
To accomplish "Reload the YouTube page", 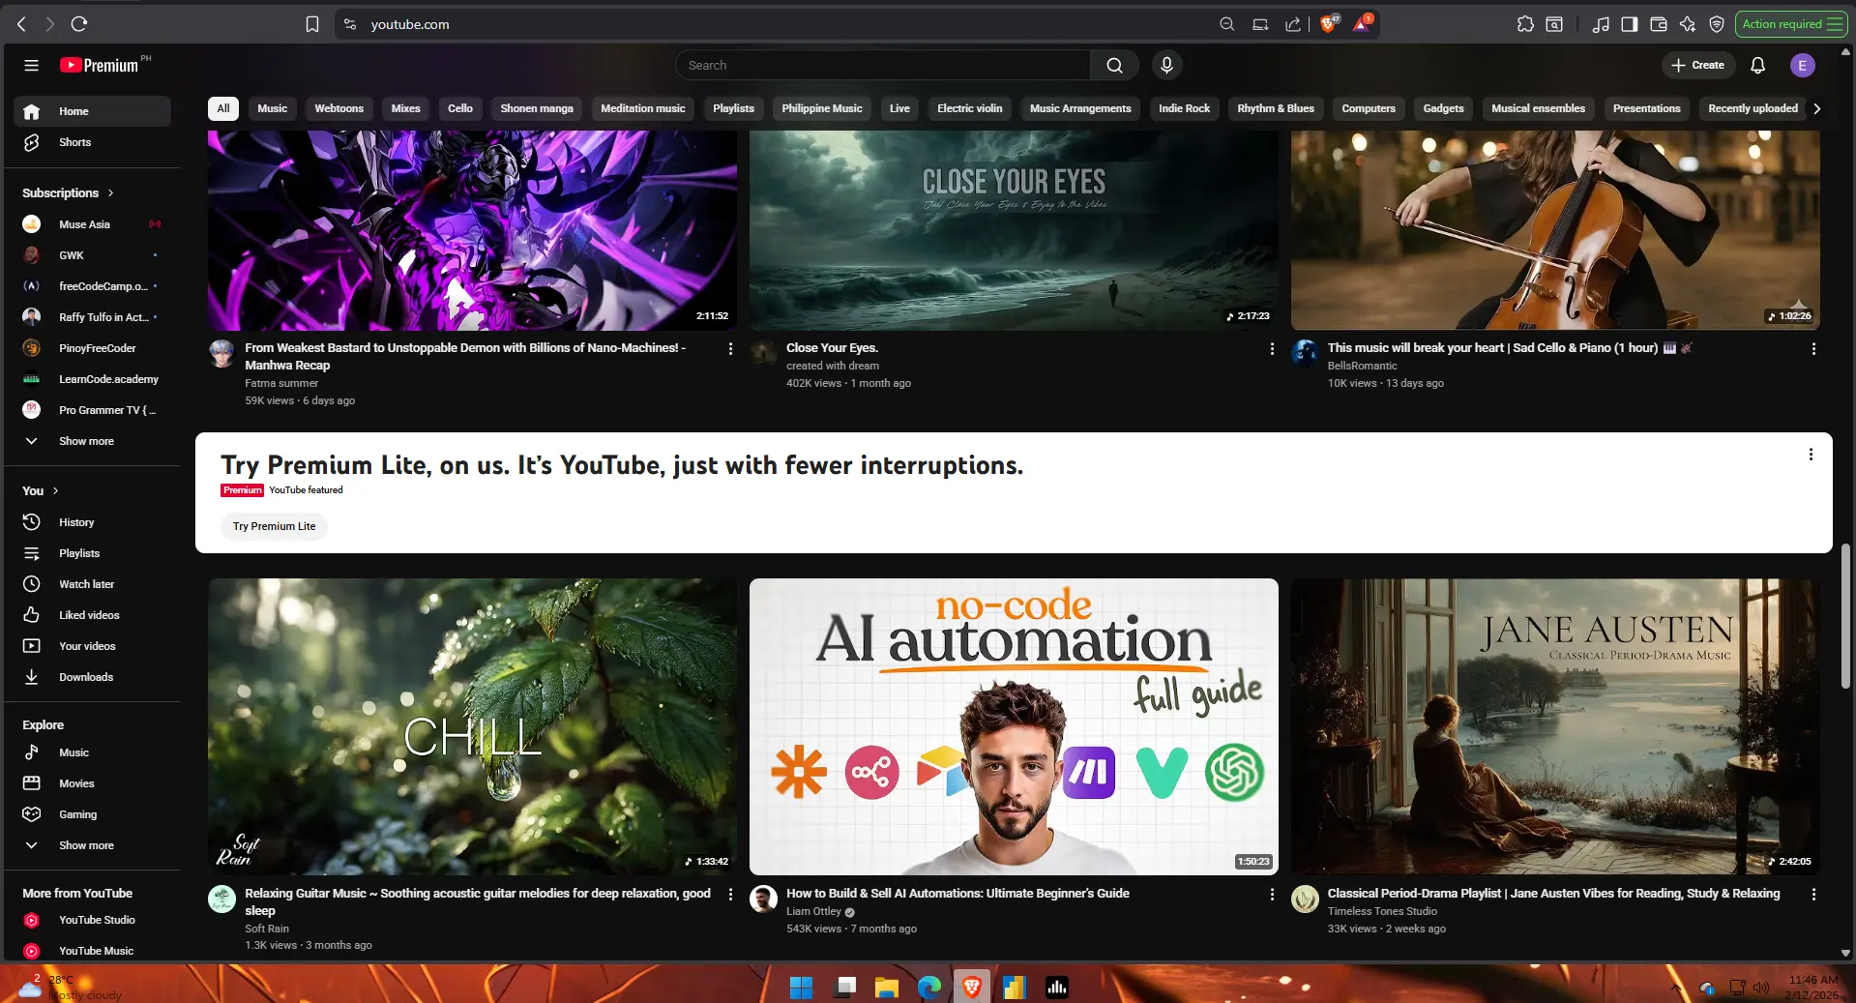I will (x=79, y=24).
